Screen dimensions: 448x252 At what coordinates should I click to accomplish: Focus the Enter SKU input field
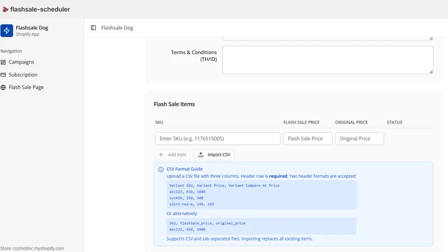217,138
